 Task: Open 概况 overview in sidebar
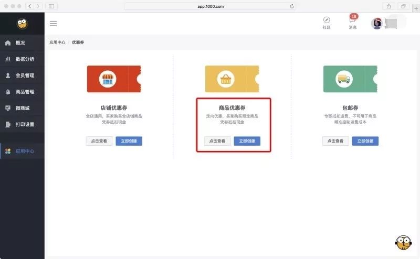[x=22, y=43]
